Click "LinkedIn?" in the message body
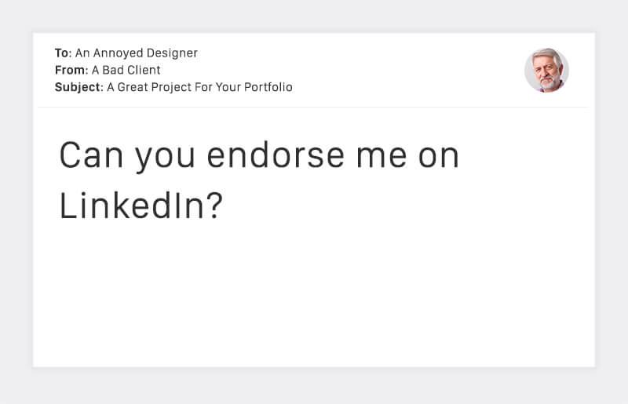The image size is (628, 404). point(141,205)
